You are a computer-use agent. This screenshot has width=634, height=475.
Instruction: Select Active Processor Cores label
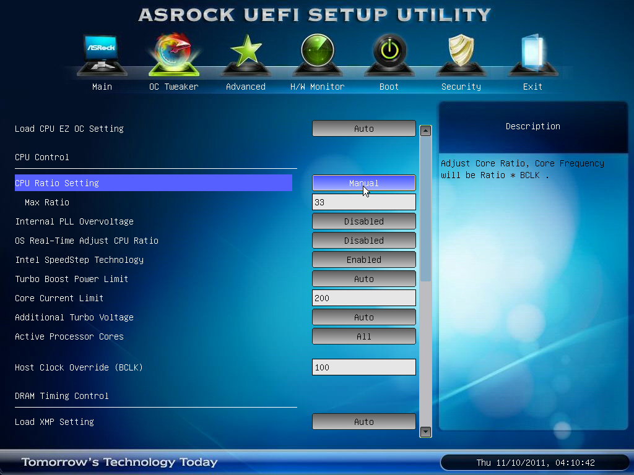pyautogui.click(x=69, y=336)
